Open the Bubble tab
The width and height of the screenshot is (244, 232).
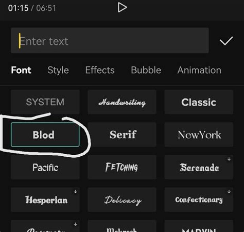146,70
